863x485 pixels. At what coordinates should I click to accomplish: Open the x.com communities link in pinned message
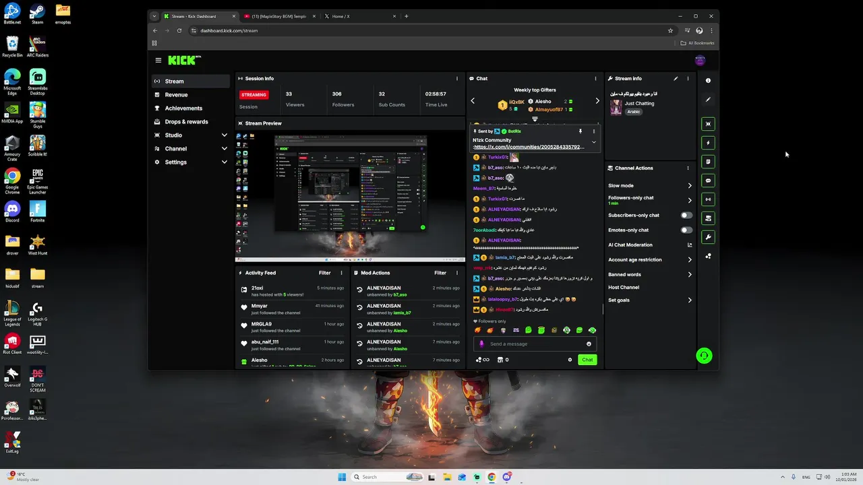click(x=529, y=147)
